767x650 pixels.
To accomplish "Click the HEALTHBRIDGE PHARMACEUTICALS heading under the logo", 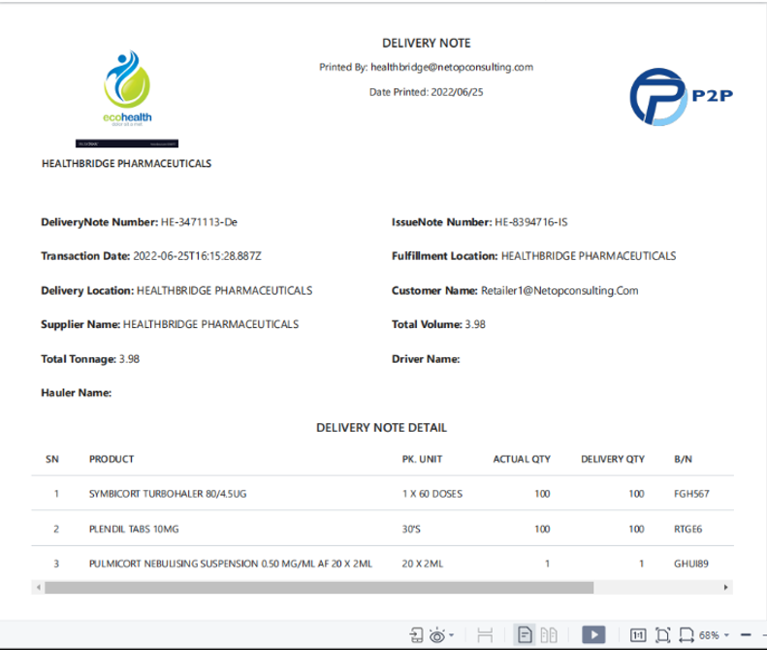I will pyautogui.click(x=126, y=164).
